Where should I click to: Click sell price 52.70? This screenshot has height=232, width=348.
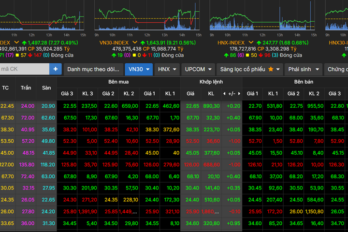tap(255, 141)
